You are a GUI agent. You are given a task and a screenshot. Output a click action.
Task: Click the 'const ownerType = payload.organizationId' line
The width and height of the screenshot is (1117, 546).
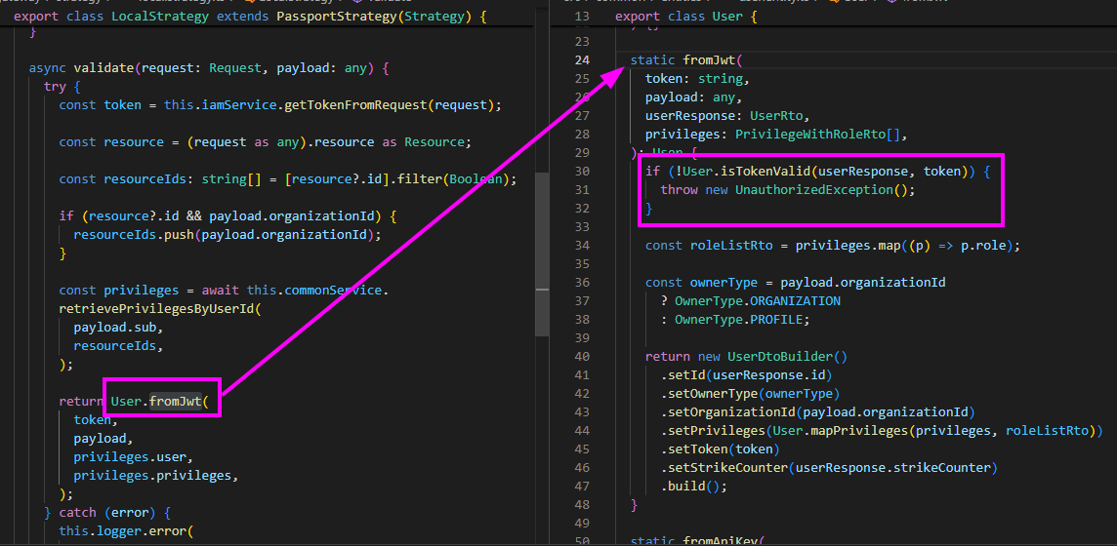point(795,282)
